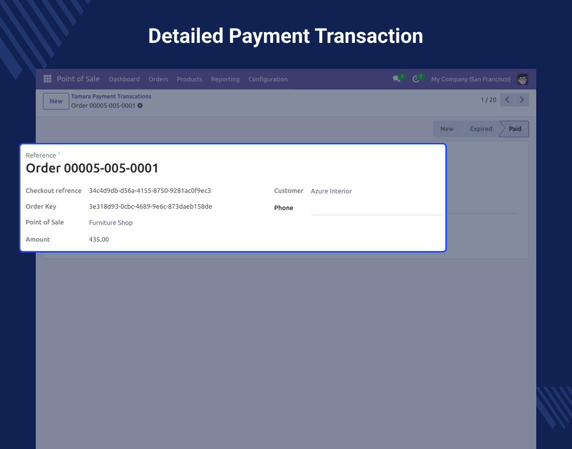Viewport: 572px width, 449px height.
Task: Open the Reporting menu
Action: click(225, 79)
